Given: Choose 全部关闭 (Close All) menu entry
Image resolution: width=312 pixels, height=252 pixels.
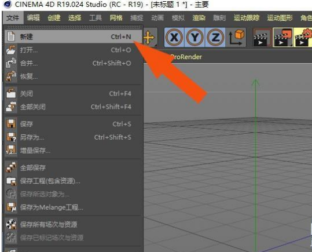Looking at the screenshot, I should point(73,107).
